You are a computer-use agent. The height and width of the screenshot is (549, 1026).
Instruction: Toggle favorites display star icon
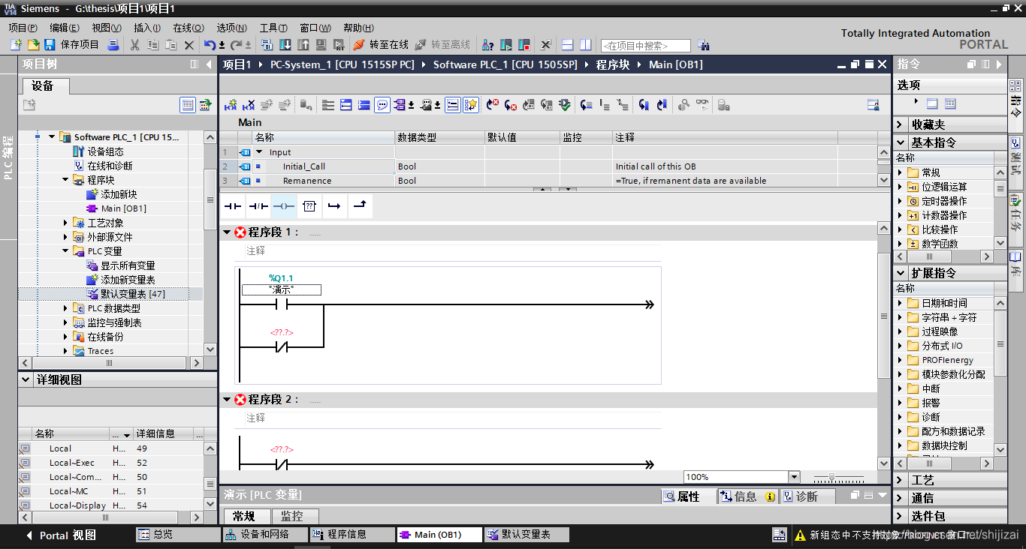471,105
